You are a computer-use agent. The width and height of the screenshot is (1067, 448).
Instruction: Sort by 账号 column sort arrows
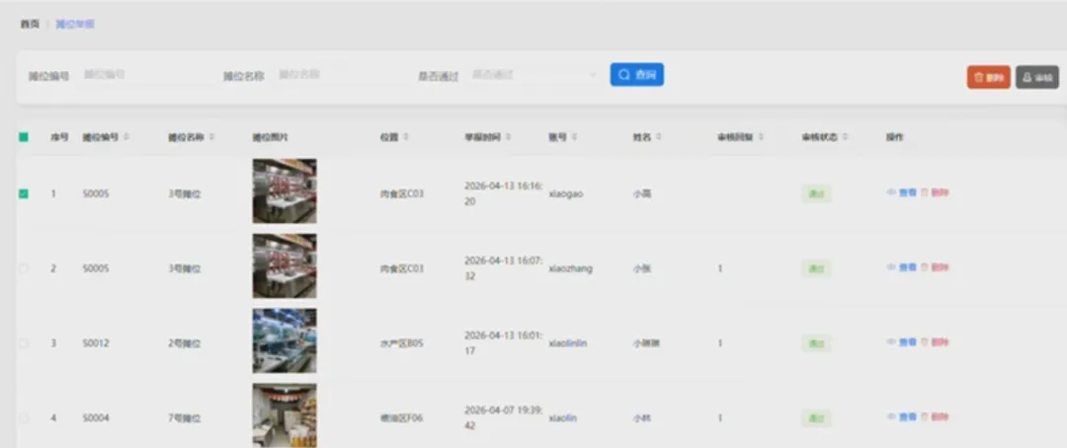click(574, 137)
